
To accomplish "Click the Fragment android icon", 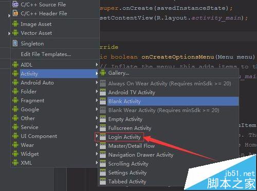I will point(15,100).
